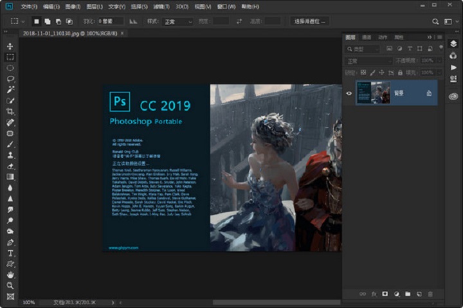The image size is (463, 308).
Task: Open the Actions play dock icon
Action: [453, 68]
